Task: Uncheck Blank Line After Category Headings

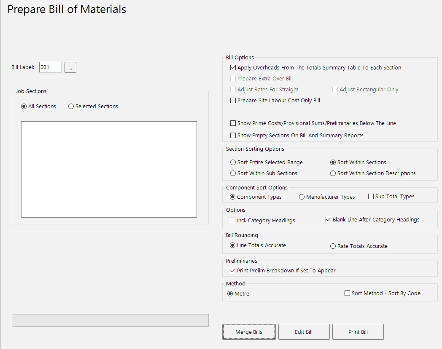Action: click(328, 219)
